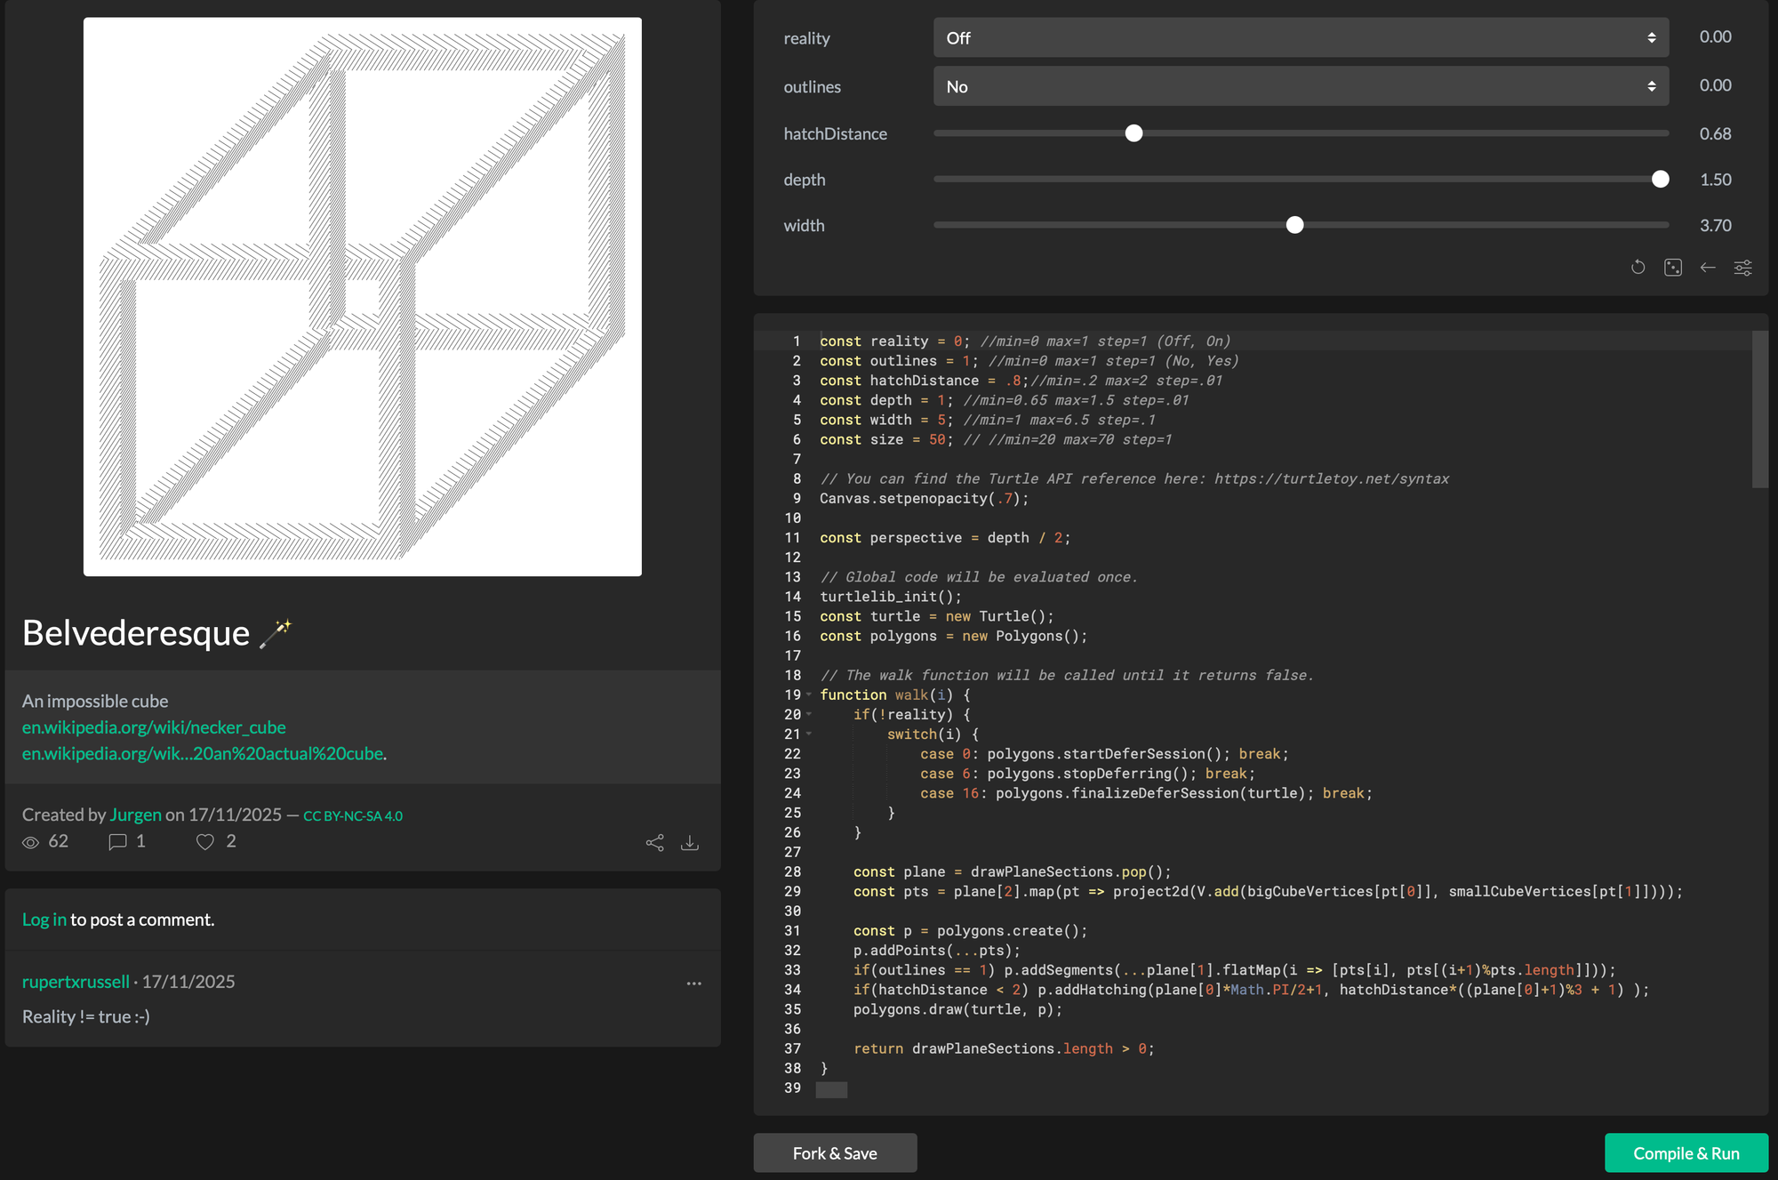
Task: Click the comment bubble icon
Action: coord(117,842)
